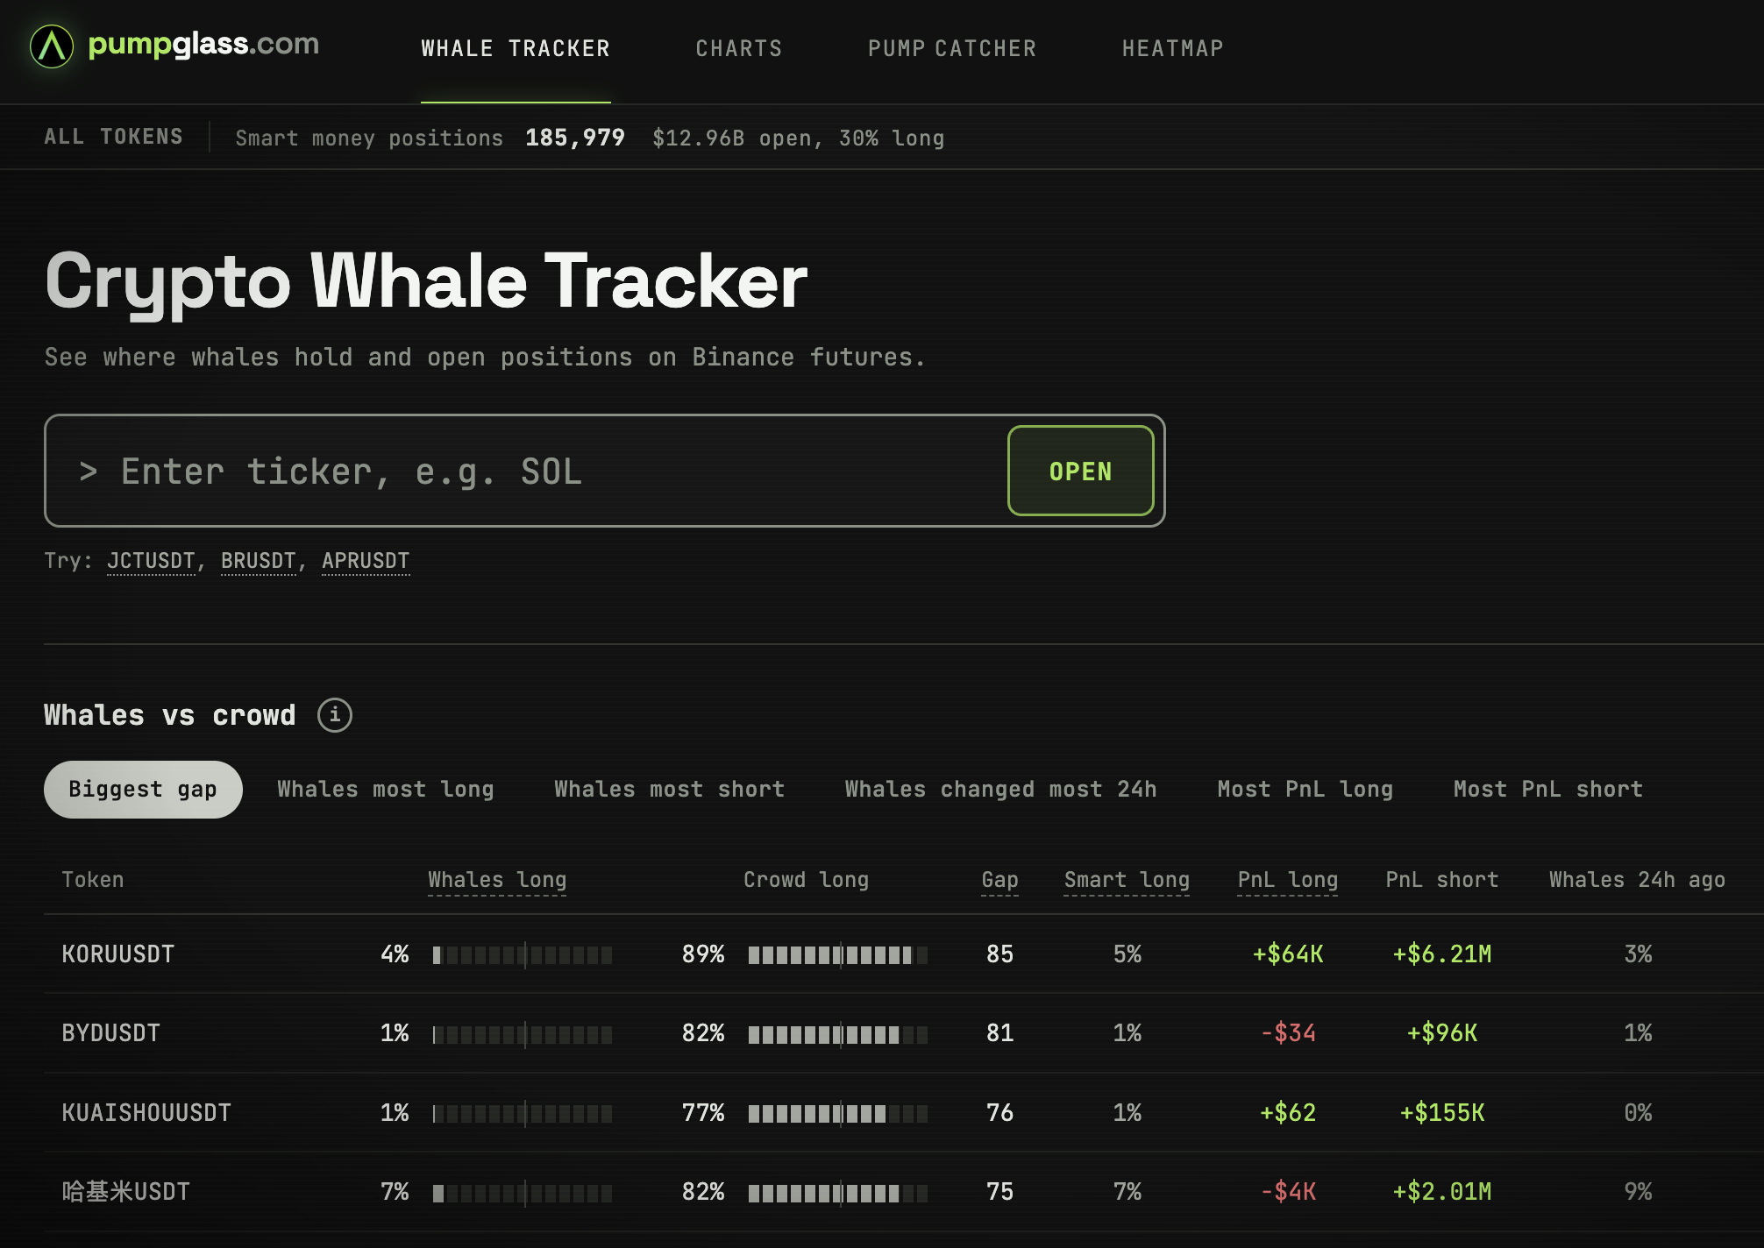The width and height of the screenshot is (1764, 1248).
Task: Select the Most PnL short filter
Action: (x=1548, y=790)
